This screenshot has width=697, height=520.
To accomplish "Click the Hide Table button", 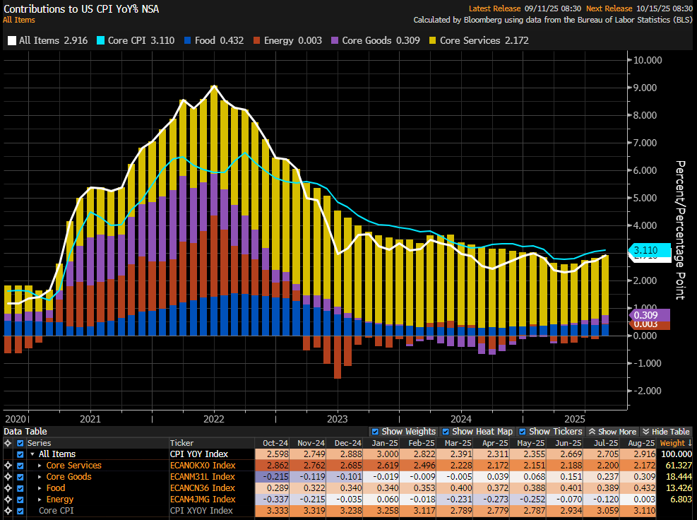I will (666, 432).
